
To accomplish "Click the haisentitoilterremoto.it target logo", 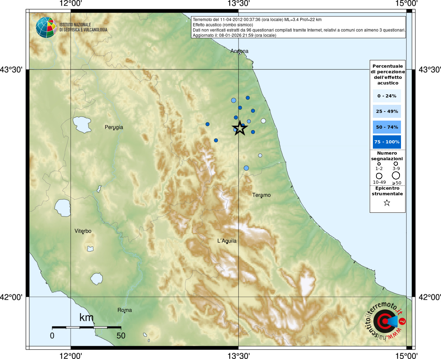I will coord(385,321).
